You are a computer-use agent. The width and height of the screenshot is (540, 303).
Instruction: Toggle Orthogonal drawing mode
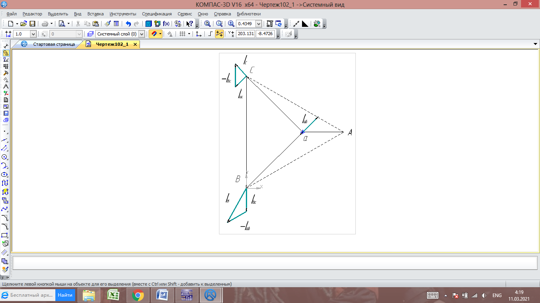210,34
